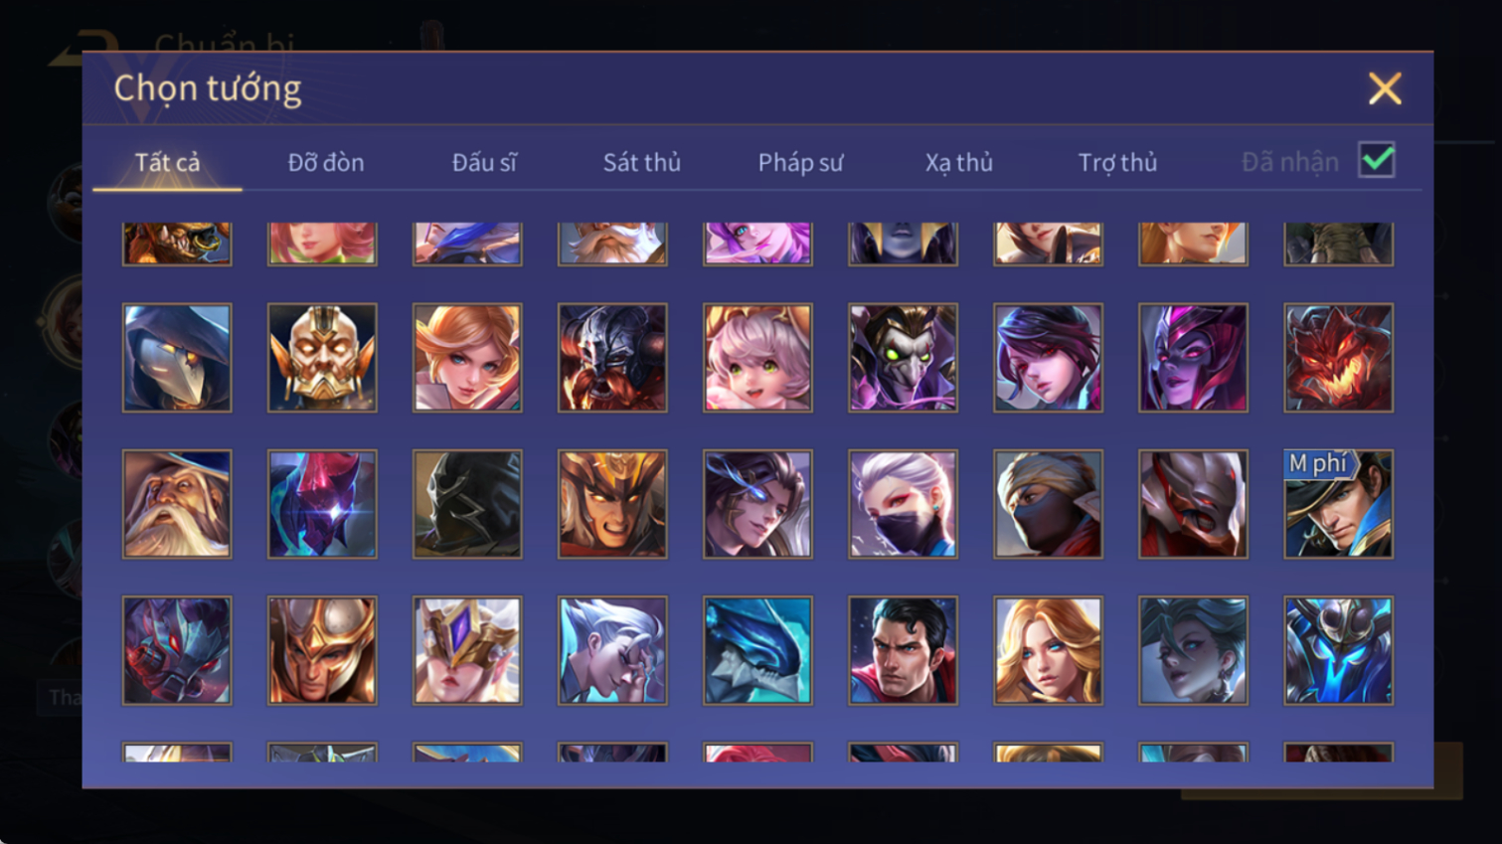Pick the blonde woman hero next to Superman
The width and height of the screenshot is (1502, 844).
(x=1048, y=650)
